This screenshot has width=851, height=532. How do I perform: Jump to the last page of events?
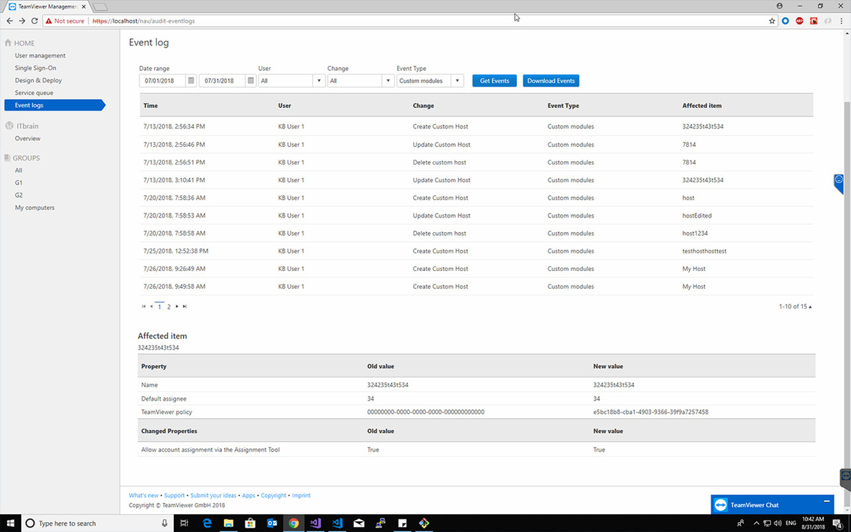(185, 306)
